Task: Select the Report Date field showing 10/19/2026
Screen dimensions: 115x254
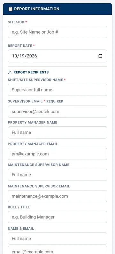Action: [x=57, y=56]
